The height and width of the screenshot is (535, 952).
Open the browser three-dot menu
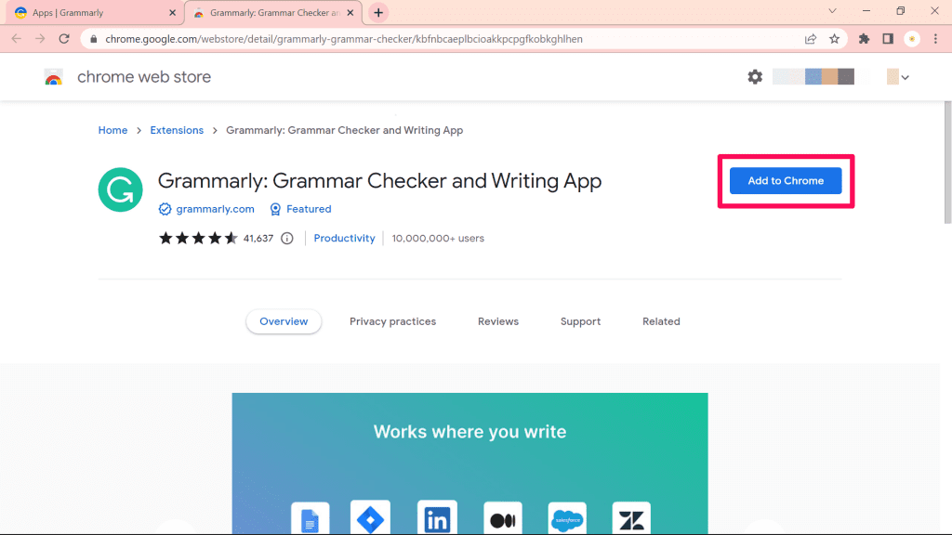(x=934, y=39)
